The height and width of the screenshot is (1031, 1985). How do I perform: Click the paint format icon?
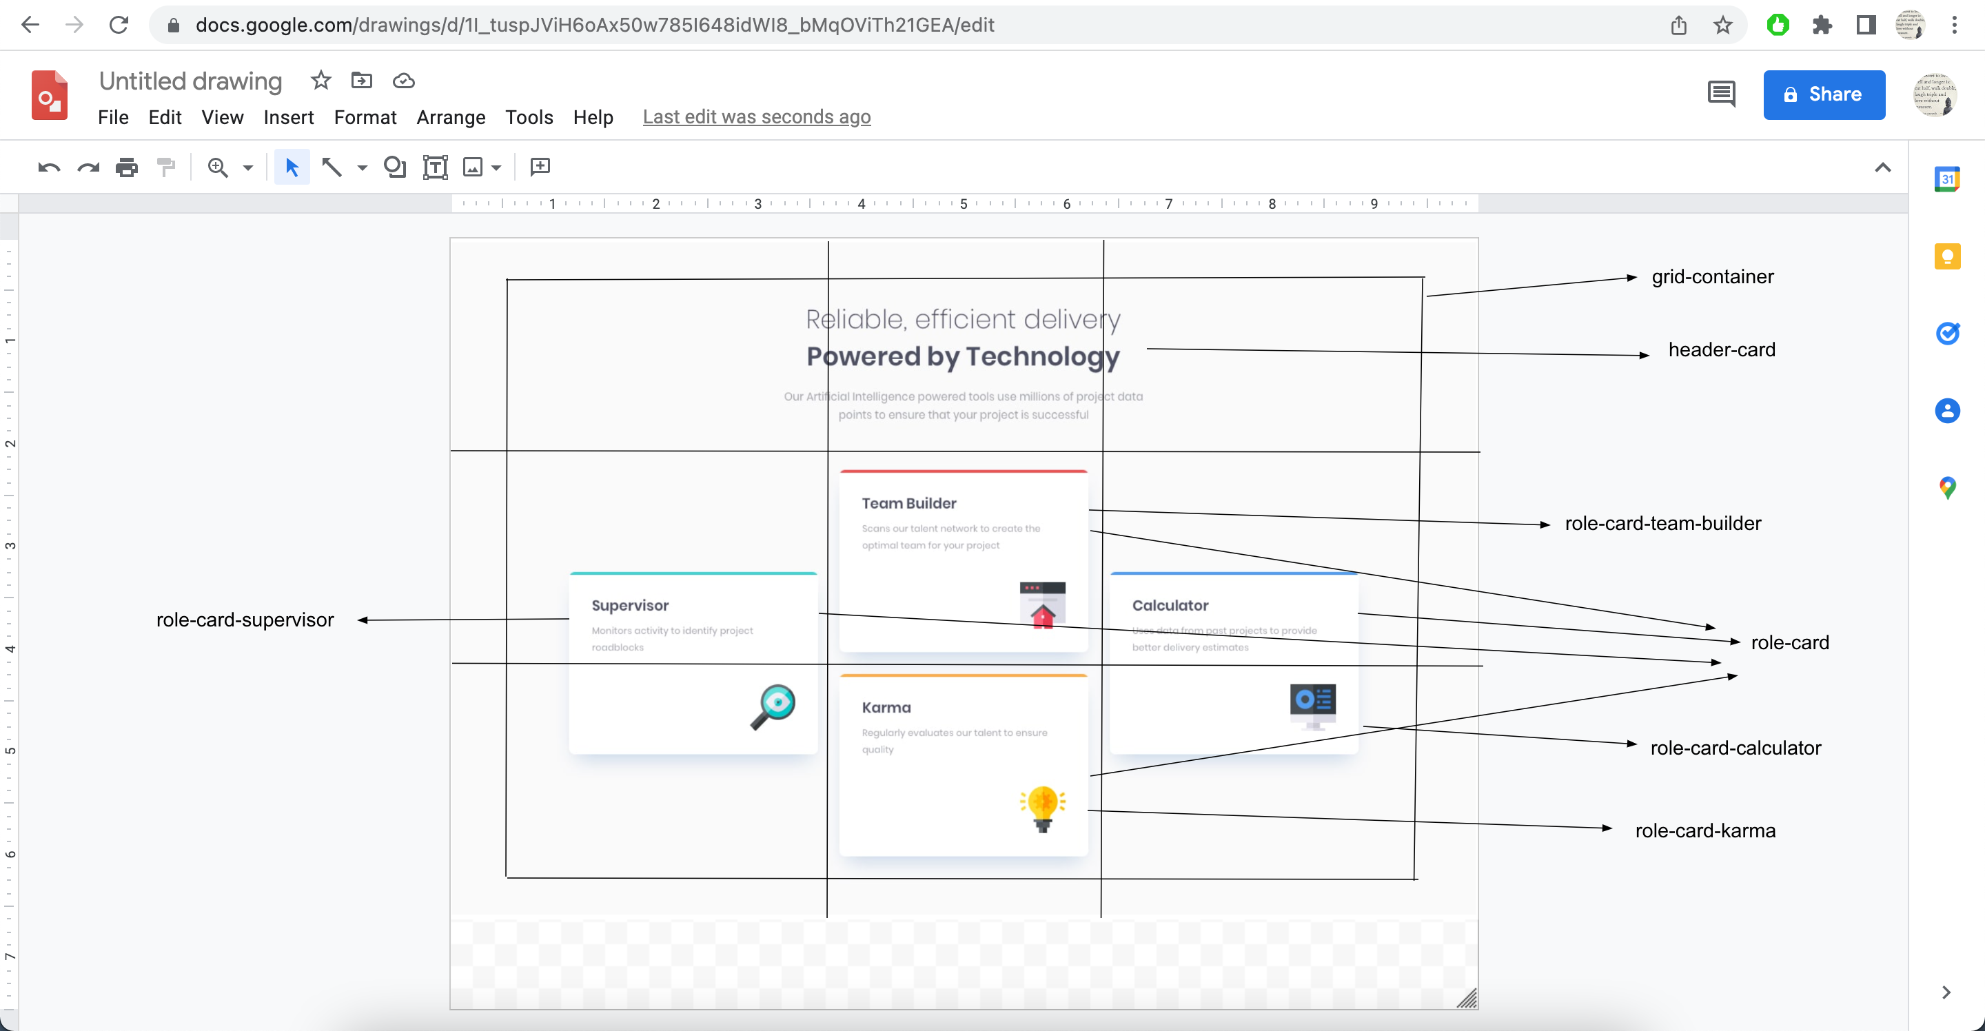pos(168,167)
